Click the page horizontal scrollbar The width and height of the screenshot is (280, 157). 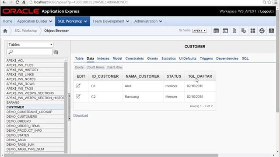[111, 155]
